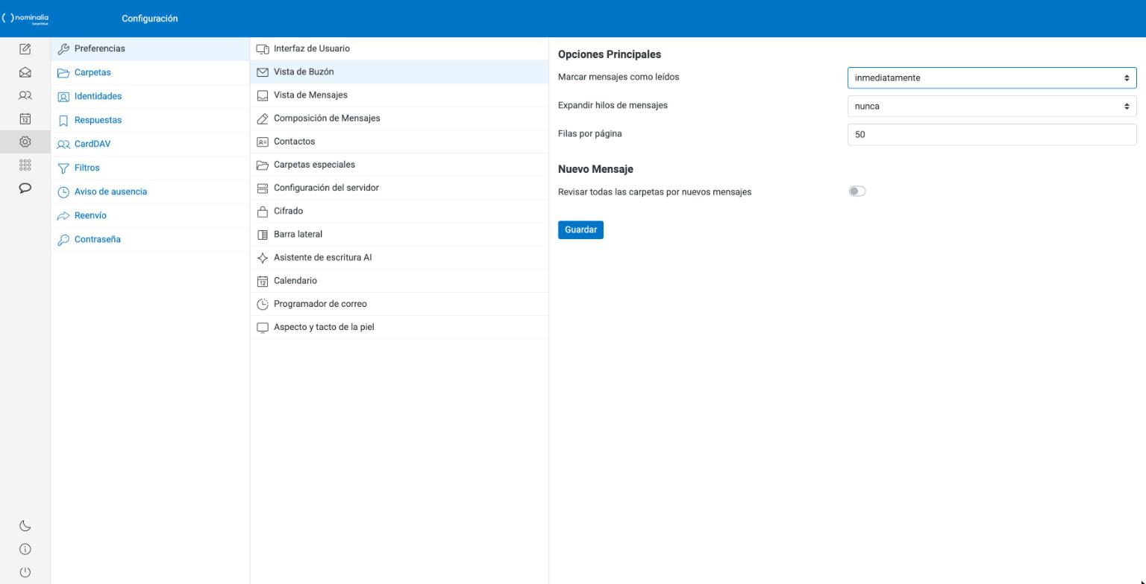Open Carpetas especiales preferences
The width and height of the screenshot is (1146, 584).
coord(399,164)
